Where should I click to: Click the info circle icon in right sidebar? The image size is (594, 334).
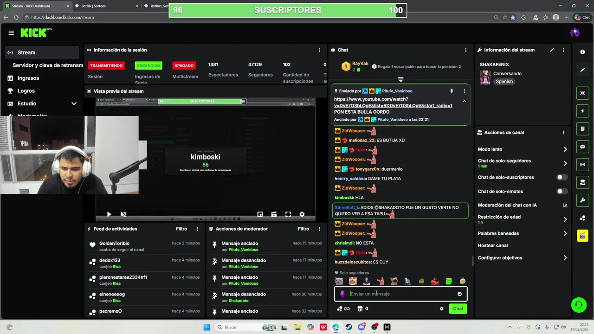[582, 52]
